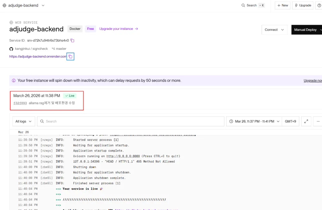The height and width of the screenshot is (210, 322).
Task: Click the info icon in the free instance banner
Action: tap(14, 81)
